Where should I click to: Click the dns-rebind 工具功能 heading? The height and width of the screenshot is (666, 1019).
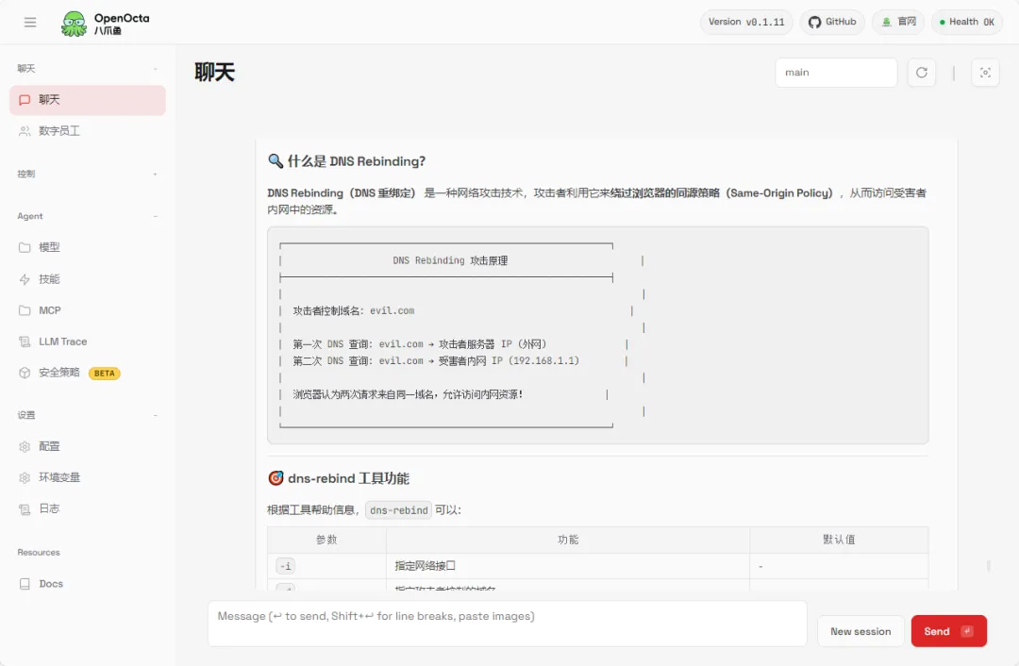coord(338,479)
